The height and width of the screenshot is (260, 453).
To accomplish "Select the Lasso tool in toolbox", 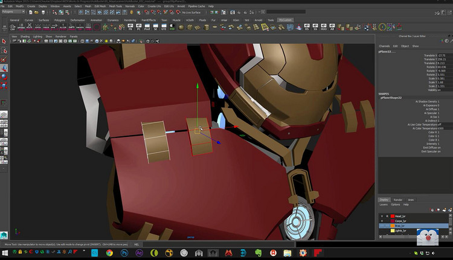I will (x=4, y=51).
